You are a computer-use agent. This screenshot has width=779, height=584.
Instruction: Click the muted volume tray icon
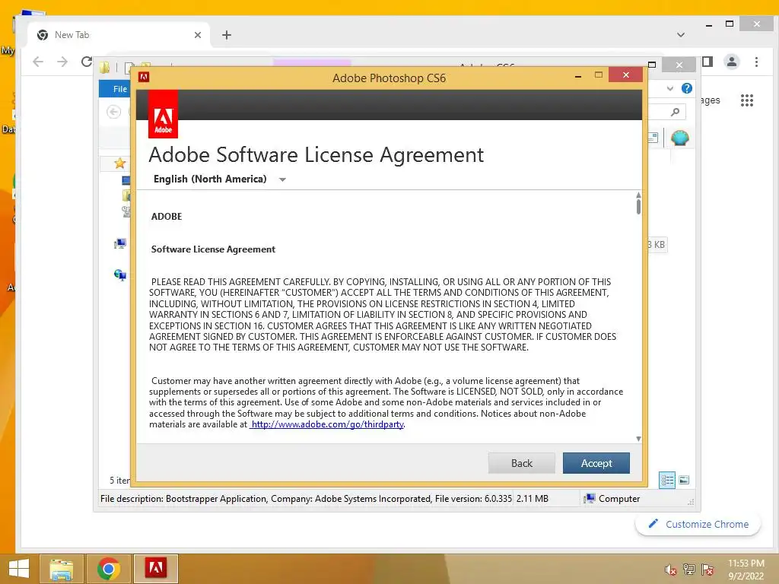coord(671,570)
